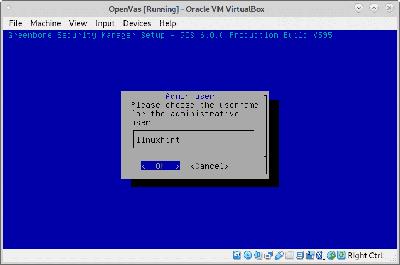Screen dimensions: 400x265
Task: Confirm the username with the OK button
Action: pos(161,166)
